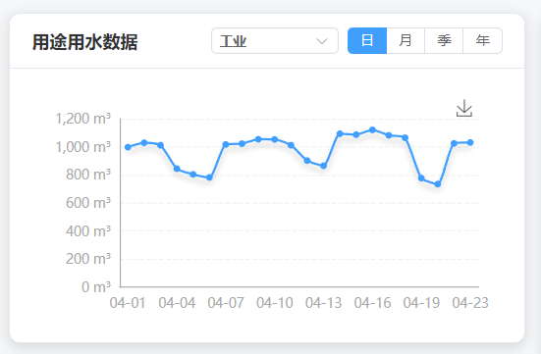Click the 04-07 date label
Screen dimensions: 541x354
click(x=226, y=303)
